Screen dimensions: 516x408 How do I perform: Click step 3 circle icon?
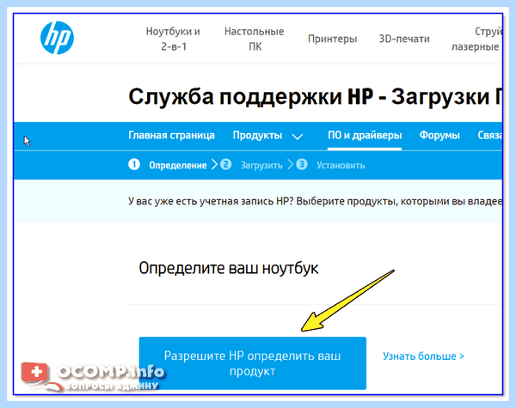pyautogui.click(x=302, y=164)
